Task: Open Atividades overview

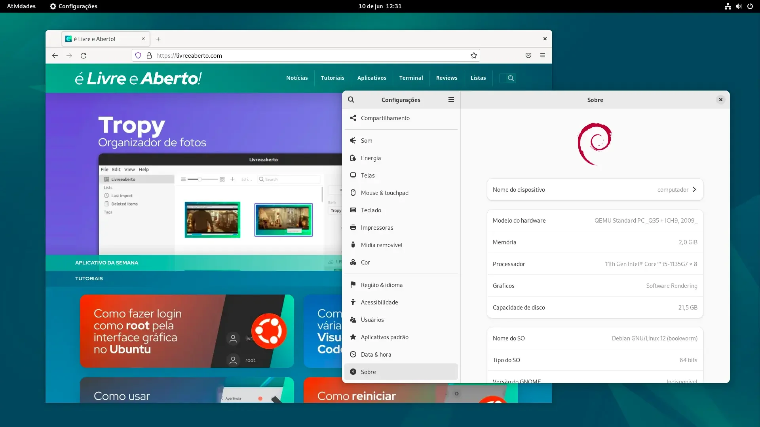Action: [x=21, y=6]
